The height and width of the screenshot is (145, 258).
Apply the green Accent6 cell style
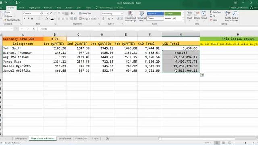click(x=173, y=13)
